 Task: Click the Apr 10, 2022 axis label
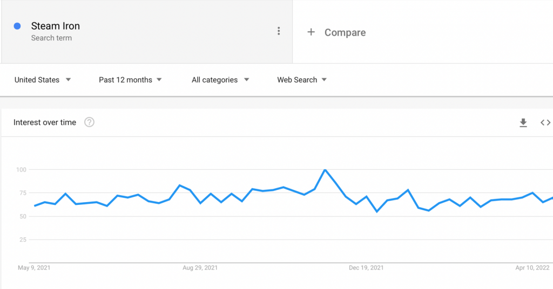532,268
